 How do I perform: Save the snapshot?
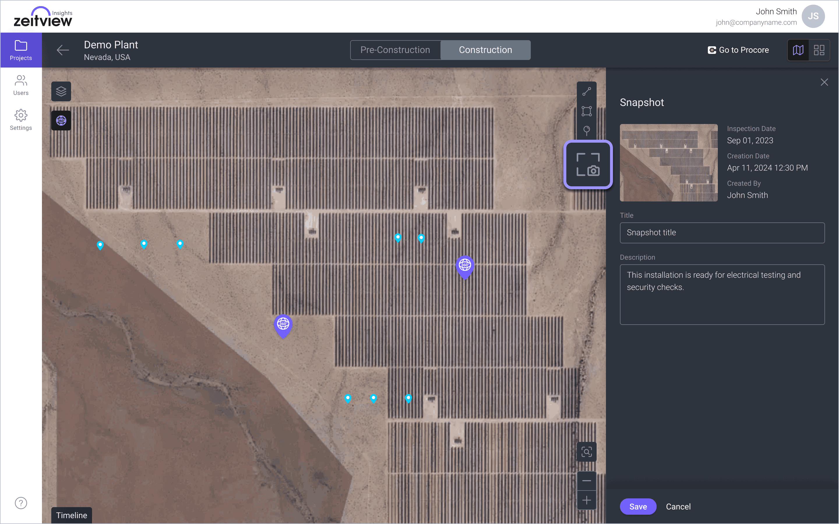pos(638,506)
